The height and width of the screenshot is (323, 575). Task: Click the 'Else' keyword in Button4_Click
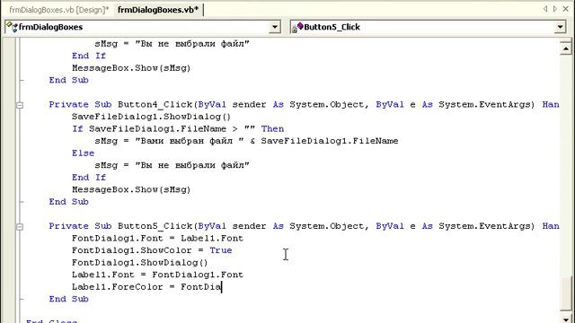84,153
